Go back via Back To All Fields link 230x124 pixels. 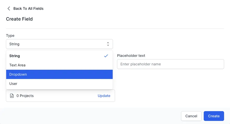[28, 8]
